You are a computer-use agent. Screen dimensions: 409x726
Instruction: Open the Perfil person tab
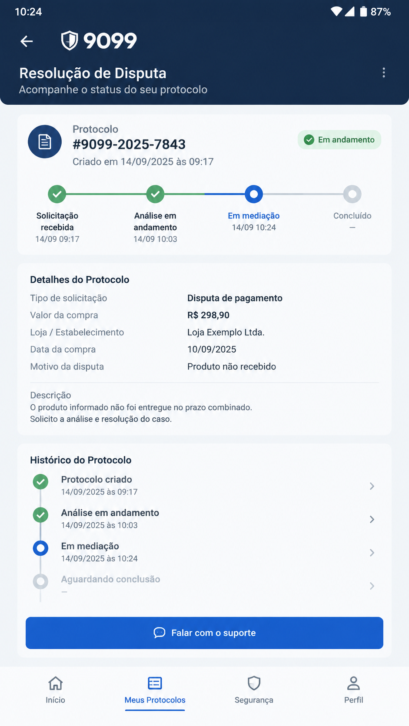point(353,690)
